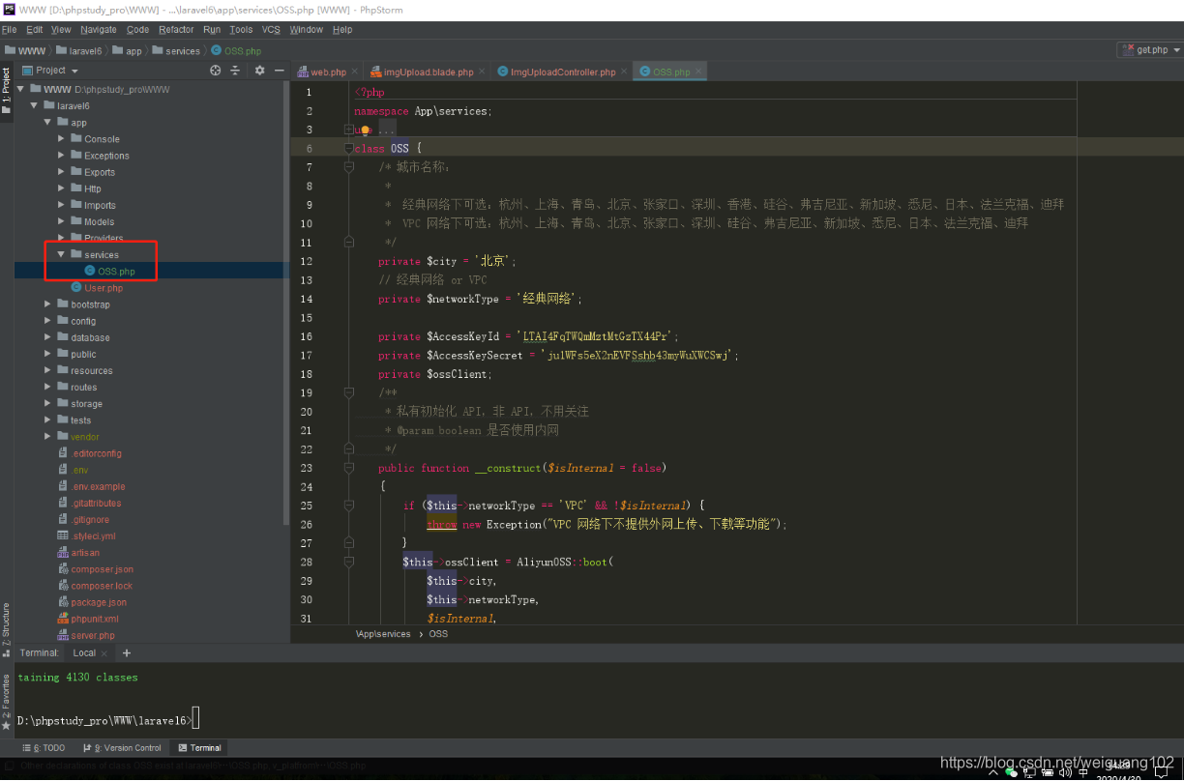Screen dimensions: 1184x781
Task: Open the VCS menu
Action: (x=271, y=30)
